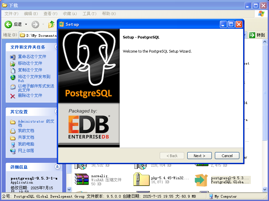The height and width of the screenshot is (201, 269).
Task: Click the address field showing D:\My Documents
Action: click(38, 36)
